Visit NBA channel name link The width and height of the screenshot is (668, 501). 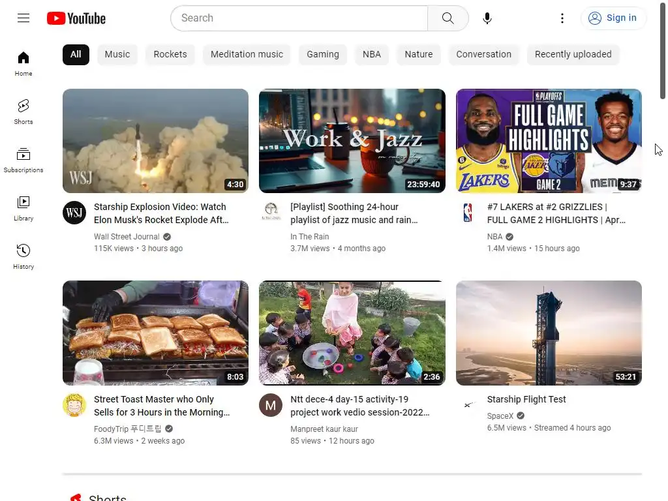pos(494,237)
